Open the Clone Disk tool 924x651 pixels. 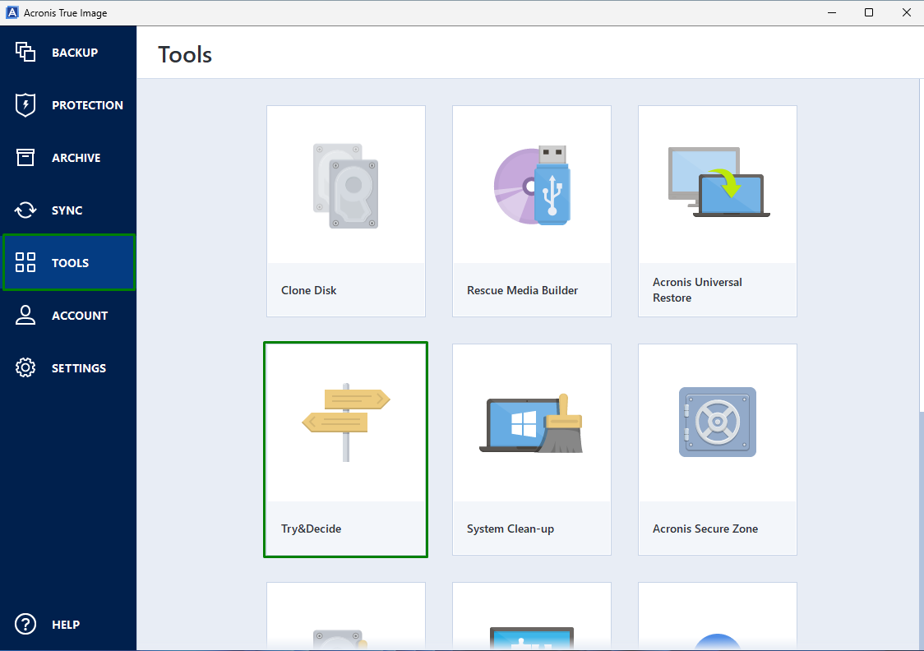click(345, 210)
